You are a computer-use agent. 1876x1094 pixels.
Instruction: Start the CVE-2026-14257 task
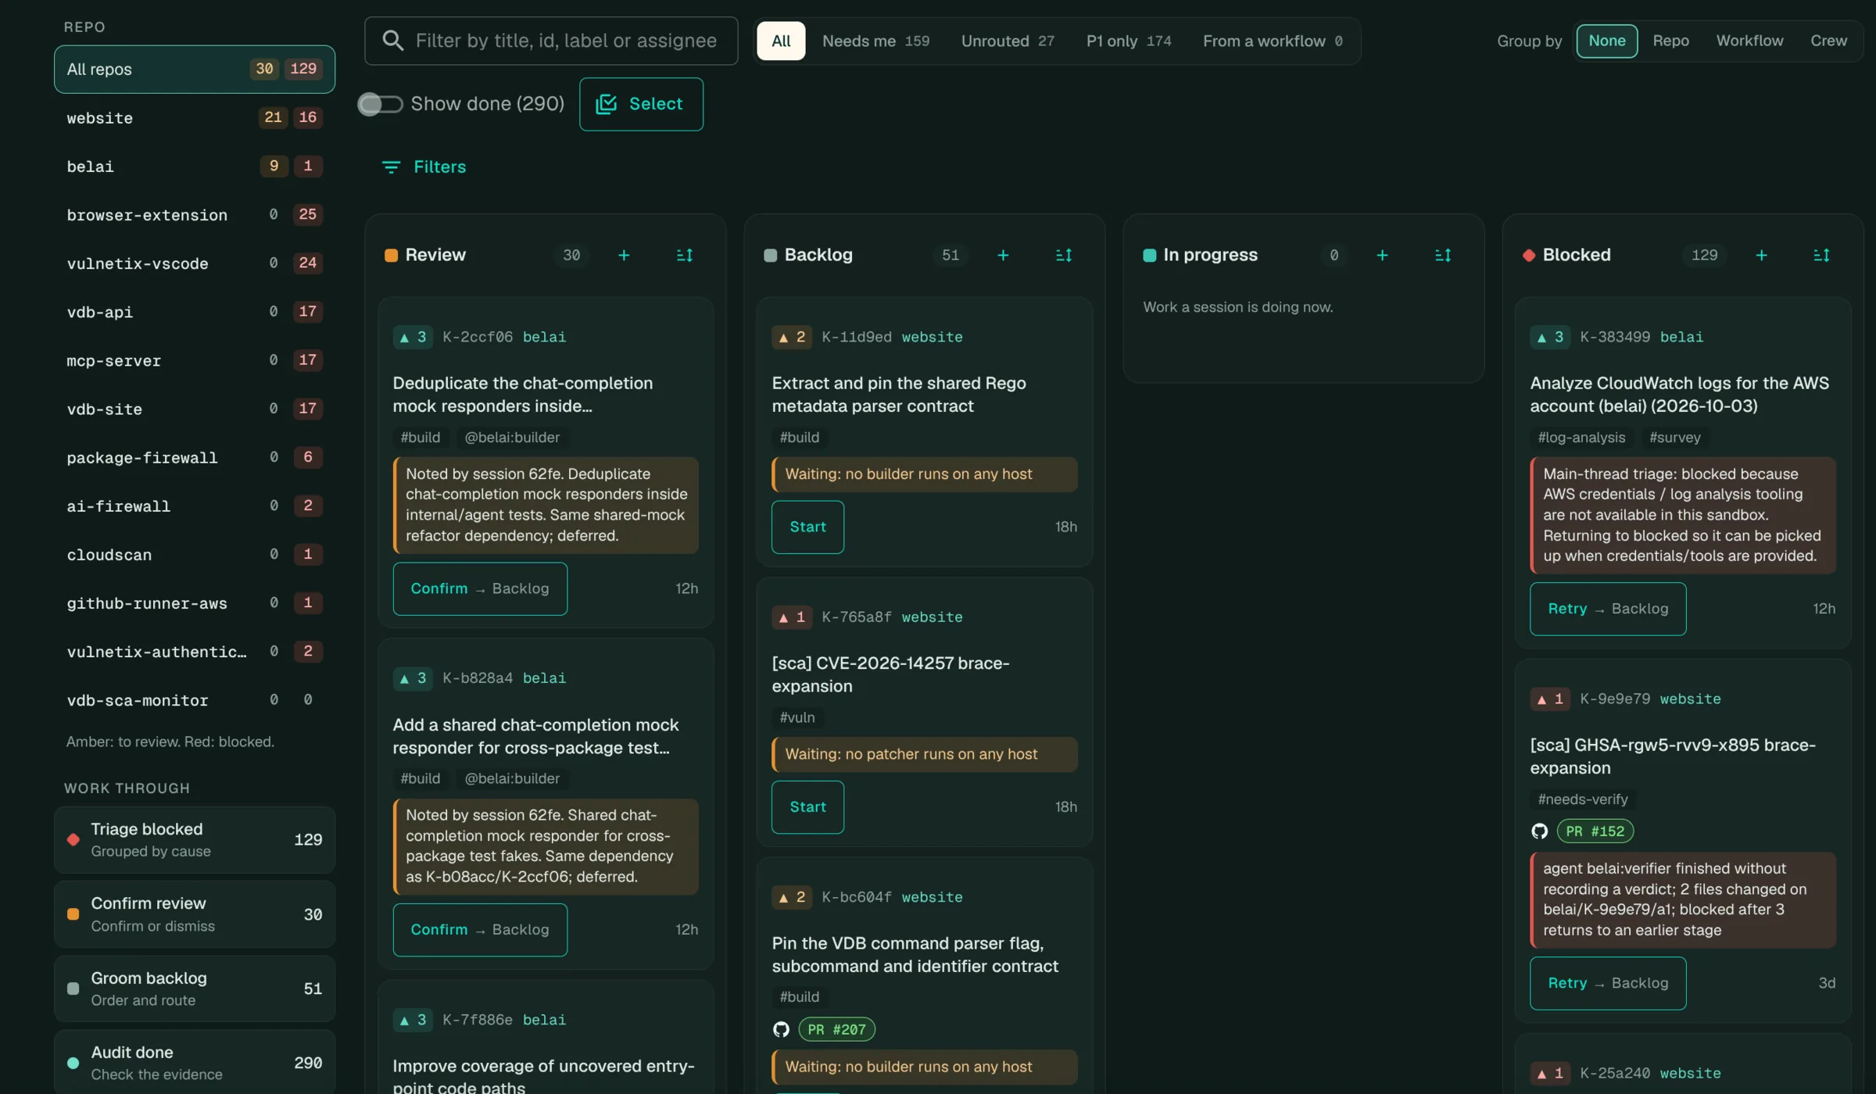click(807, 807)
